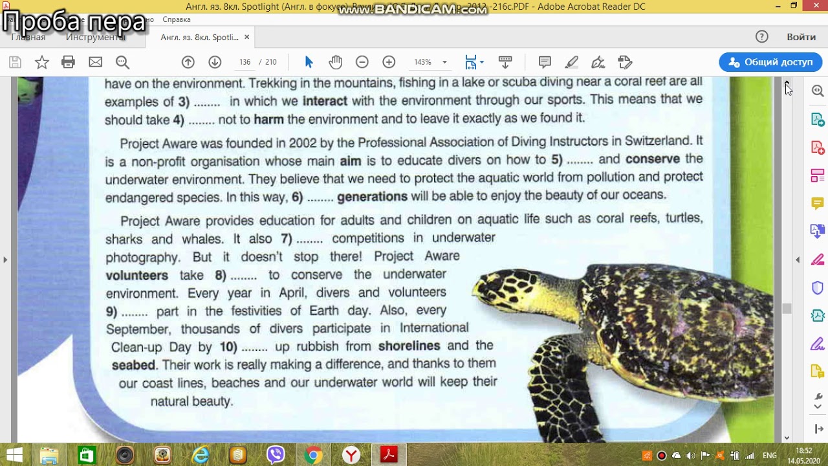Click the stamp tool icon
This screenshot has width=828, height=466.
pyautogui.click(x=625, y=62)
